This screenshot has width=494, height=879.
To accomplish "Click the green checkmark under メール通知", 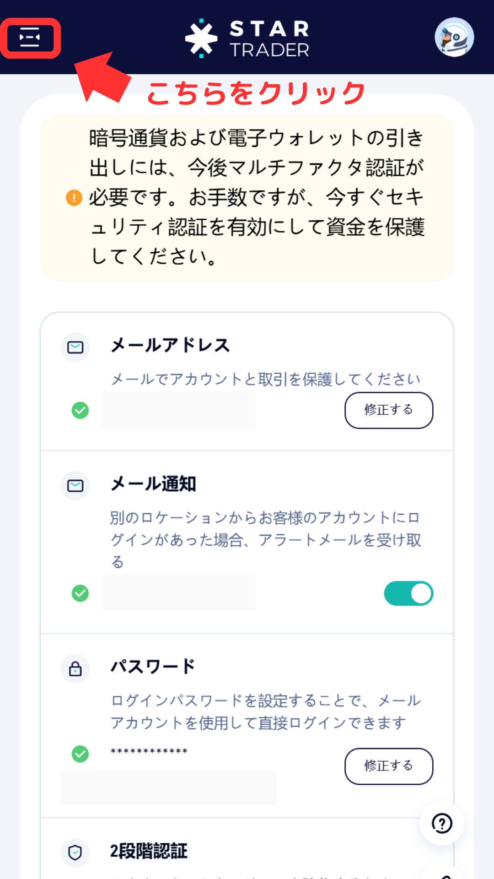I will click(x=81, y=593).
